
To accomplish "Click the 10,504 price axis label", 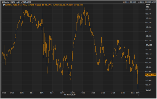I will click(149, 63).
